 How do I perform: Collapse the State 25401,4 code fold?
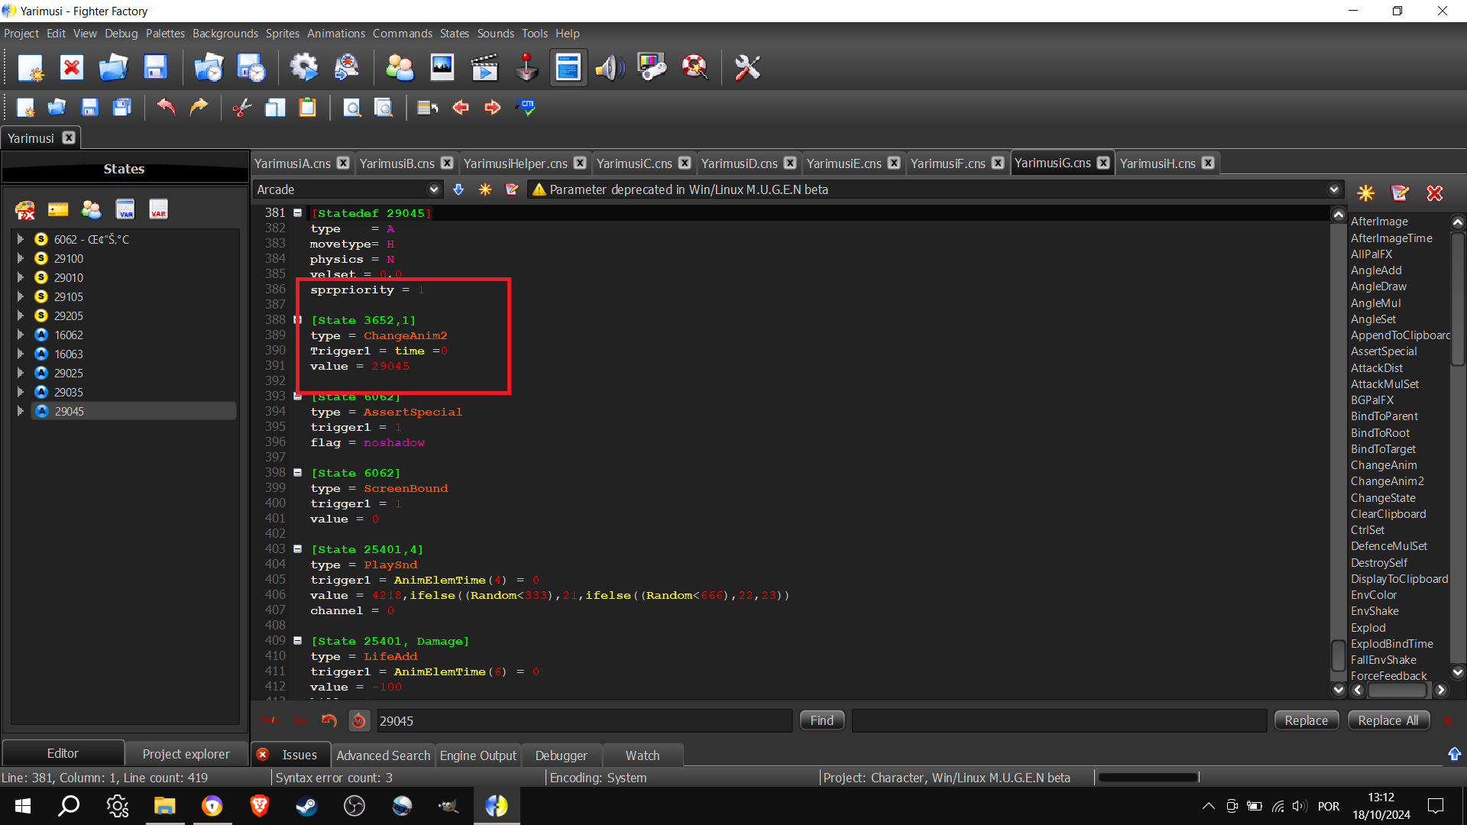point(298,549)
